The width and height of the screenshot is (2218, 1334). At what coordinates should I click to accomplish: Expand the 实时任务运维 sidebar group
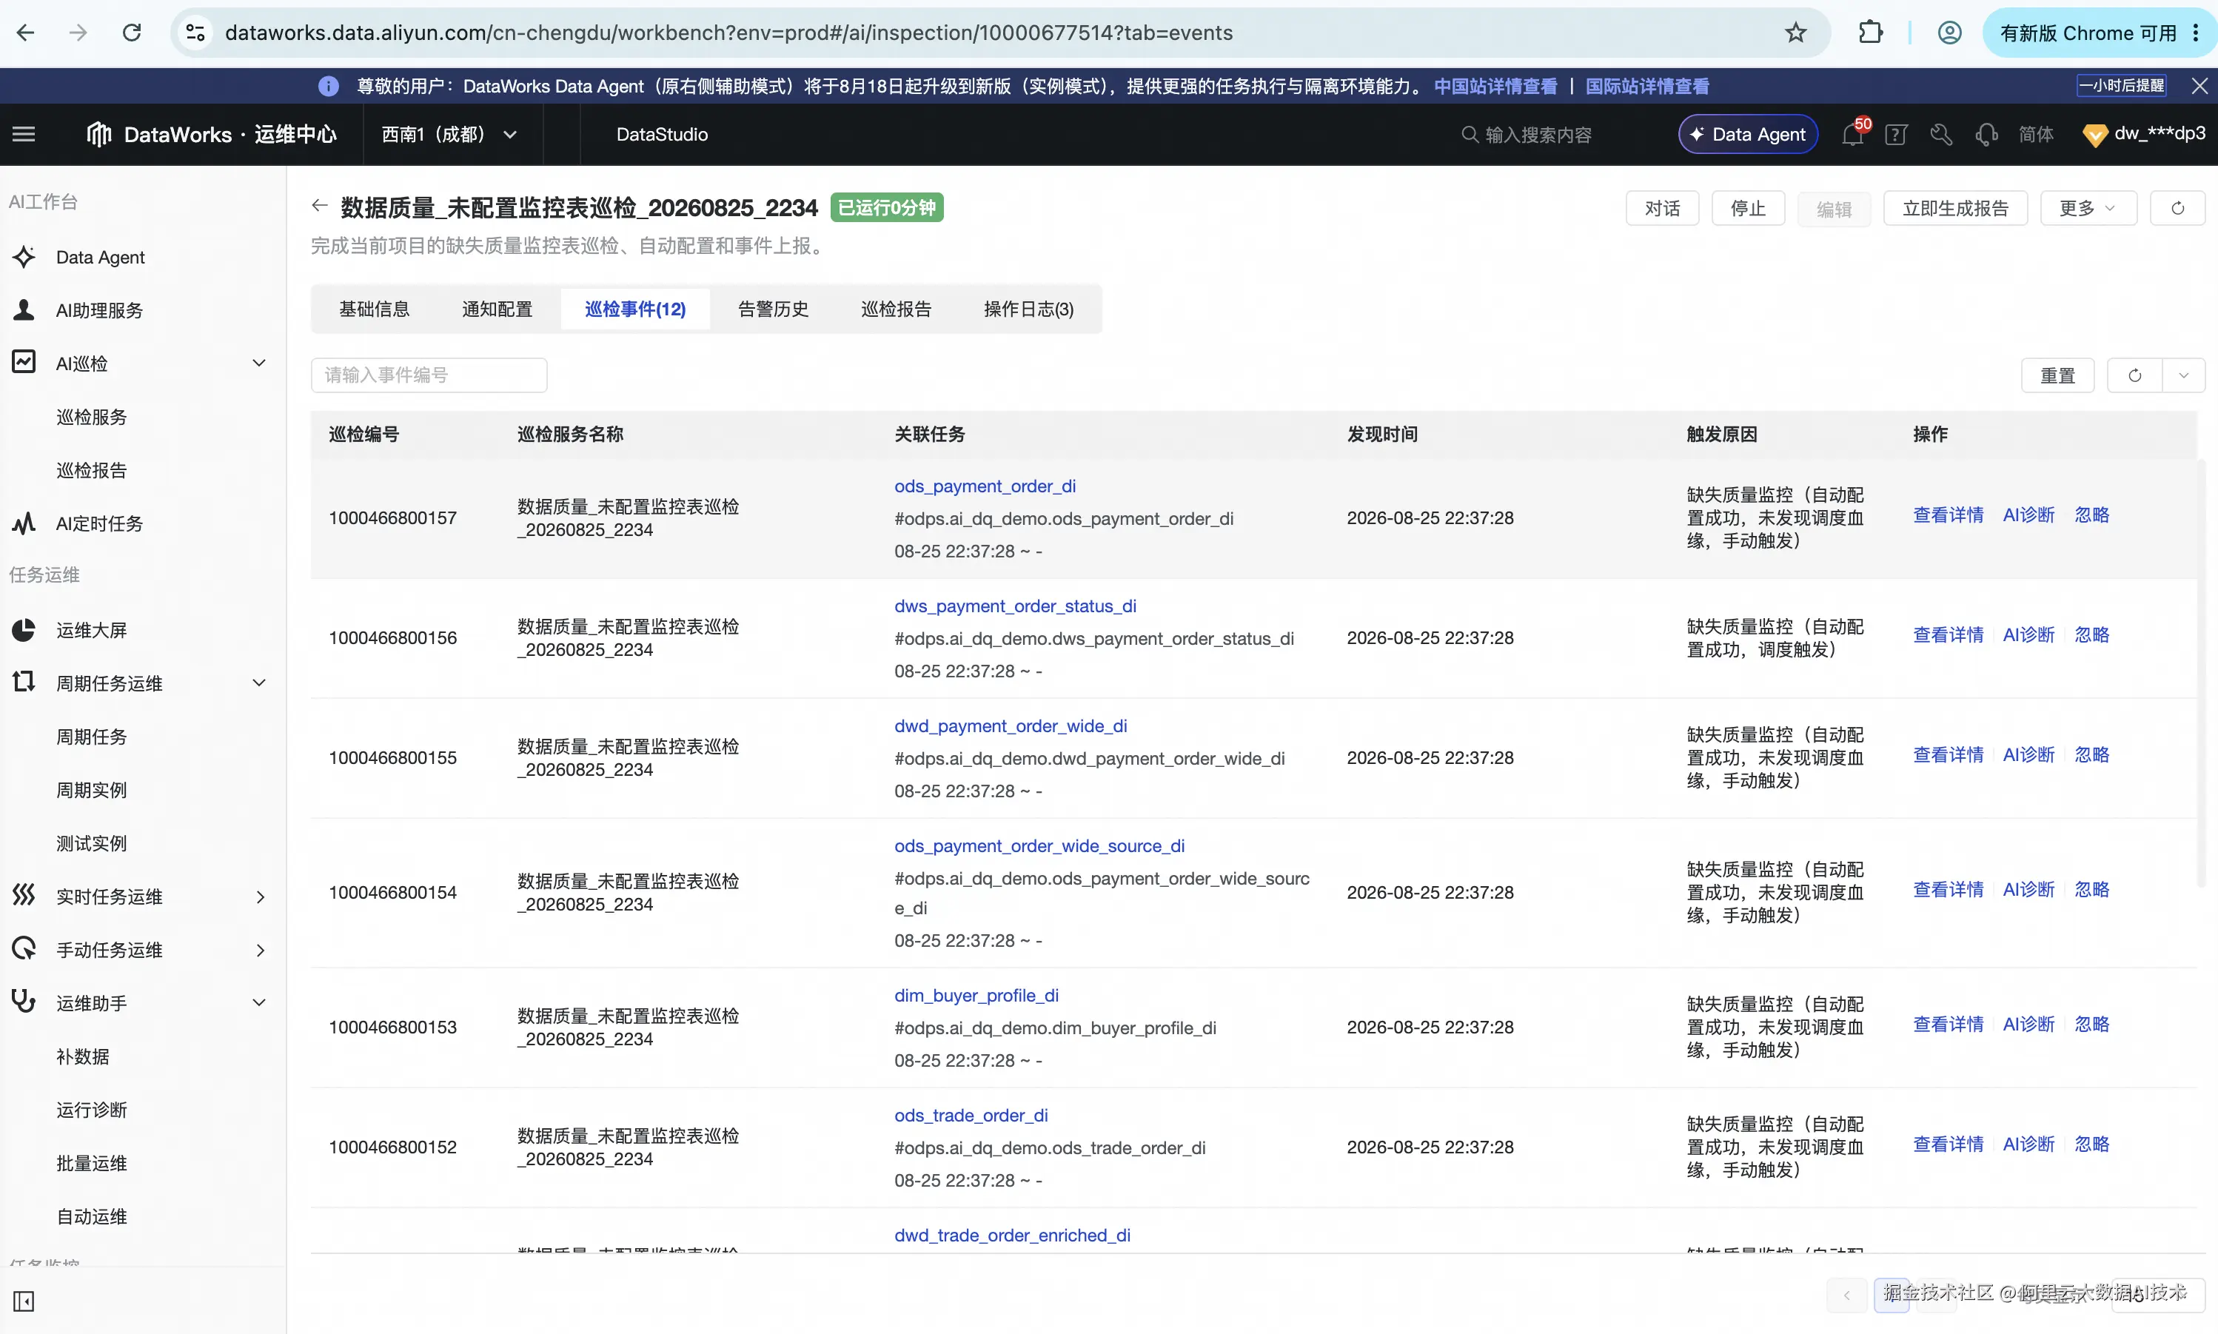(260, 897)
